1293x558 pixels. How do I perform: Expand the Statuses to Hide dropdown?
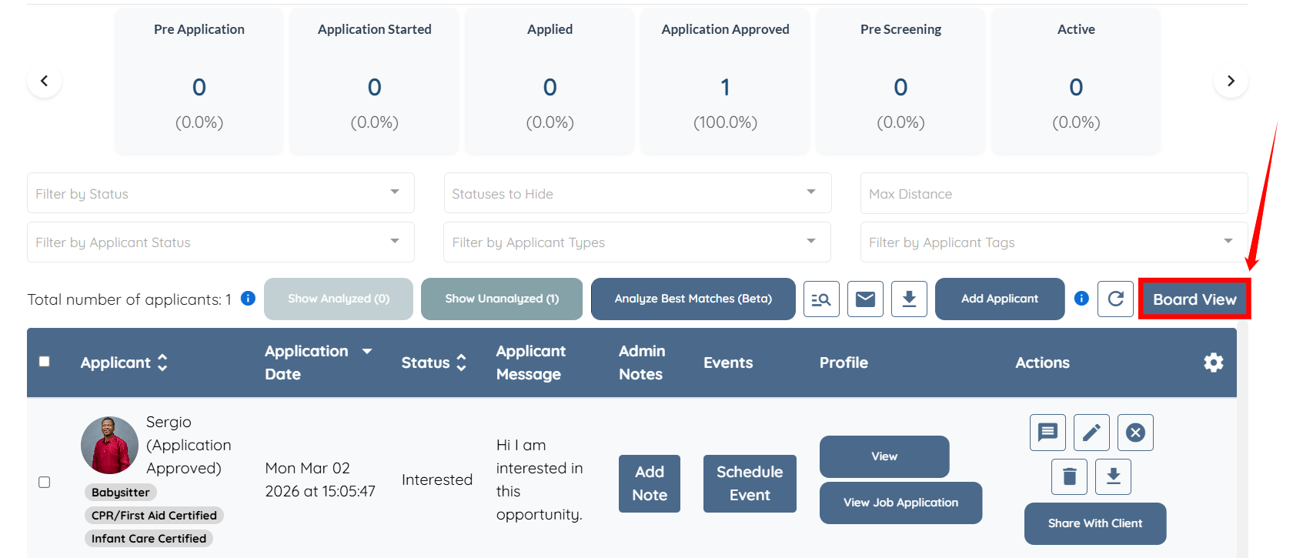pyautogui.click(x=637, y=193)
